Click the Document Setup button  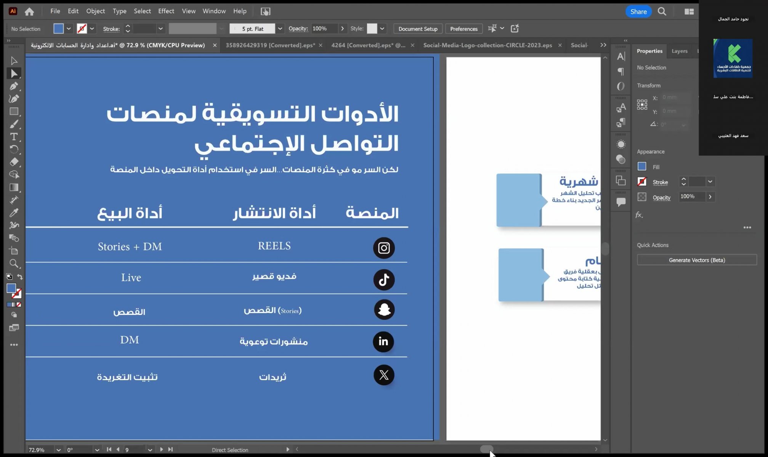418,29
